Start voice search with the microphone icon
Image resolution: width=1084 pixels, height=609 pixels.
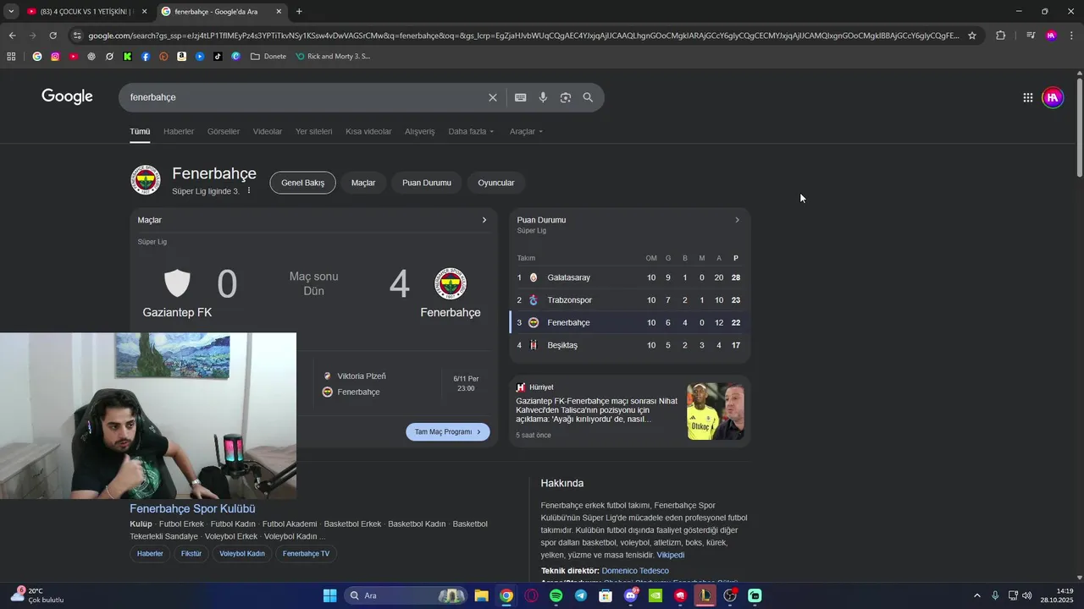543,97
